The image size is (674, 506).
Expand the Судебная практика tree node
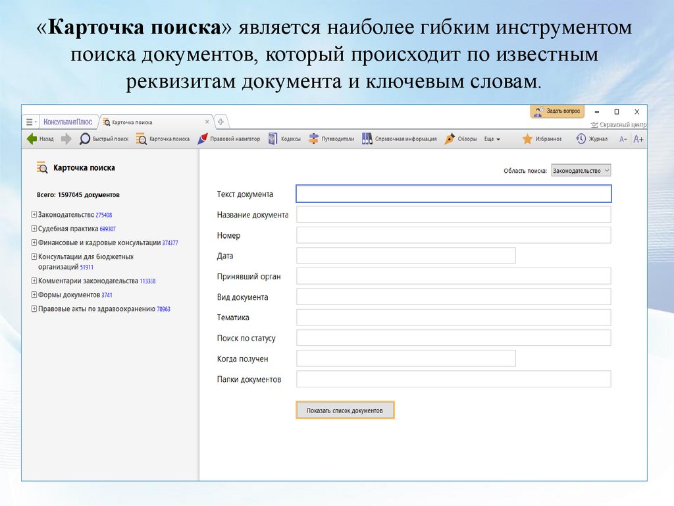(34, 229)
